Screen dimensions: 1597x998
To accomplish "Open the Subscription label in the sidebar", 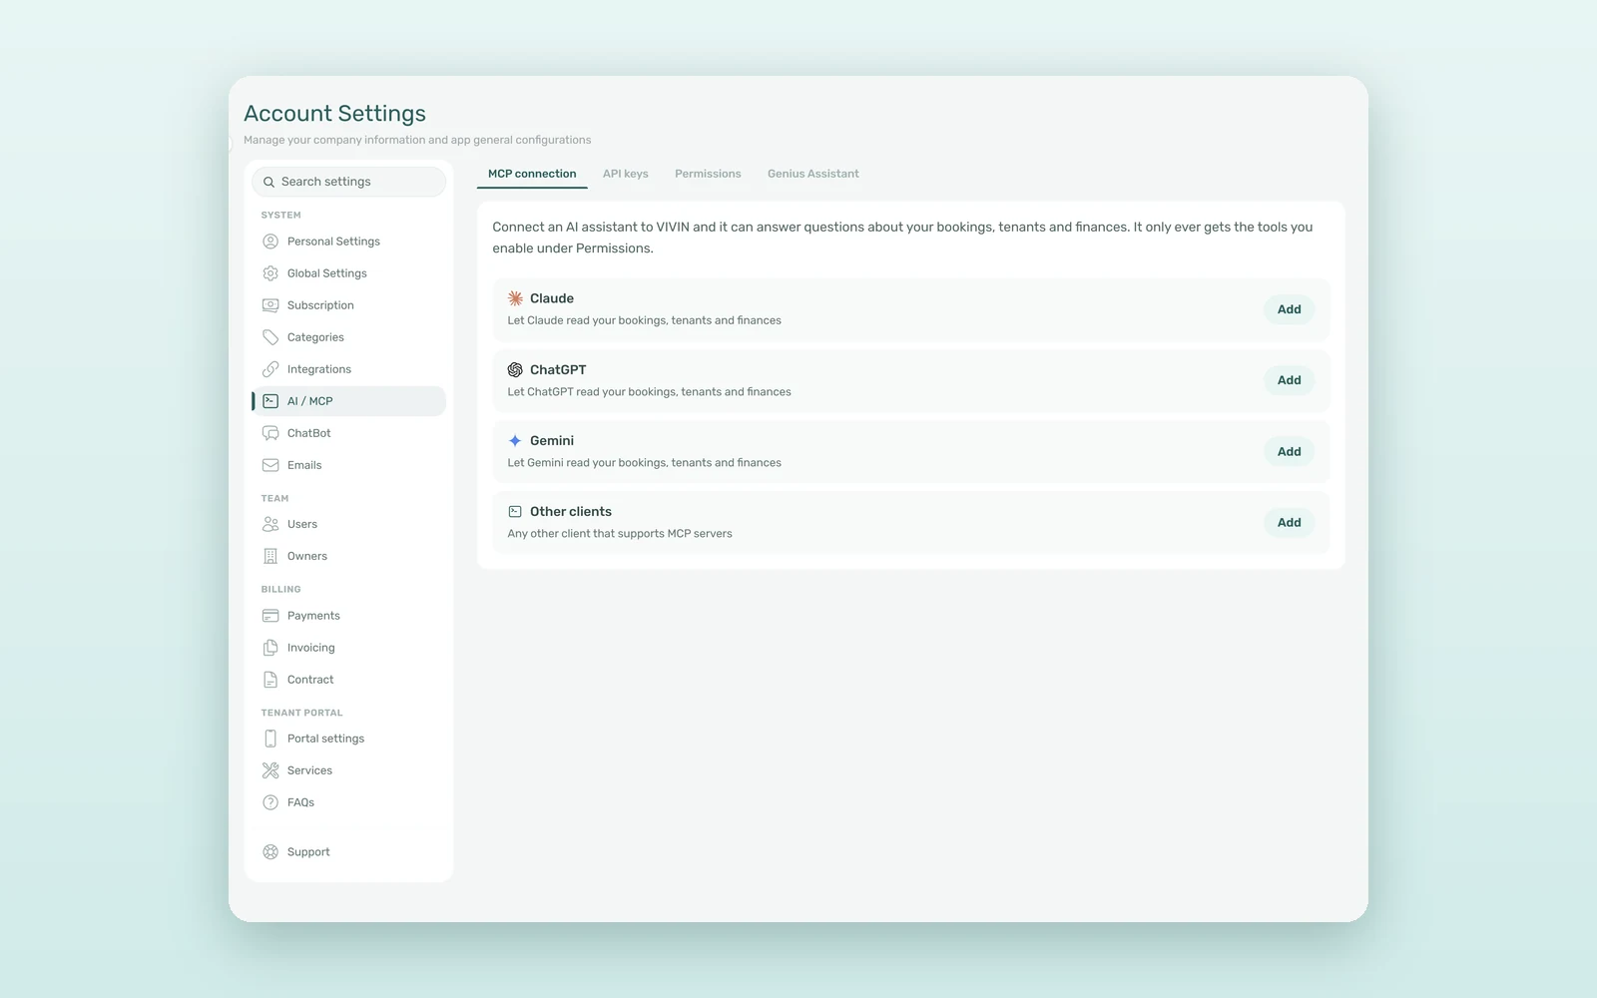I will 320,305.
